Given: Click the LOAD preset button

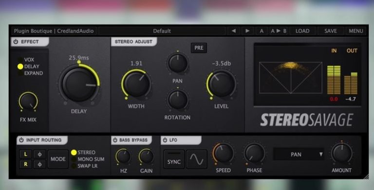Looking at the screenshot, I should [x=302, y=31].
